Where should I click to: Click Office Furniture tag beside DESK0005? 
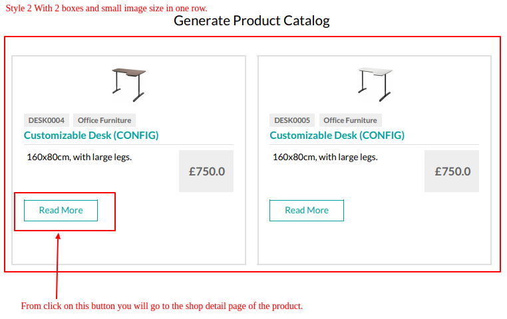pos(350,120)
